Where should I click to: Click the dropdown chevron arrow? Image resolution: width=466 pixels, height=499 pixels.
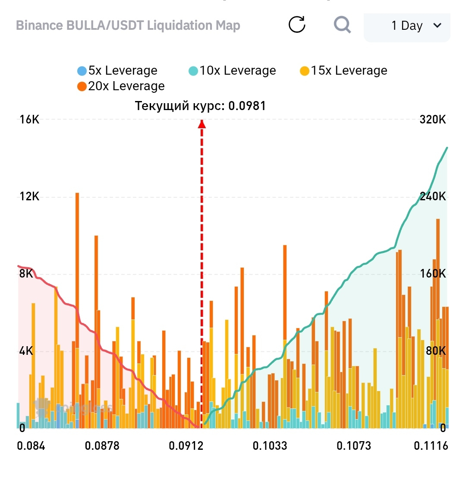pyautogui.click(x=438, y=25)
